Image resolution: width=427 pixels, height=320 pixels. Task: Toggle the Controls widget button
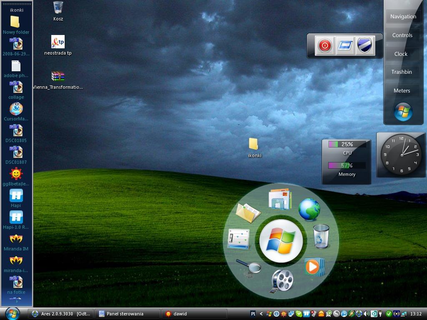click(402, 35)
